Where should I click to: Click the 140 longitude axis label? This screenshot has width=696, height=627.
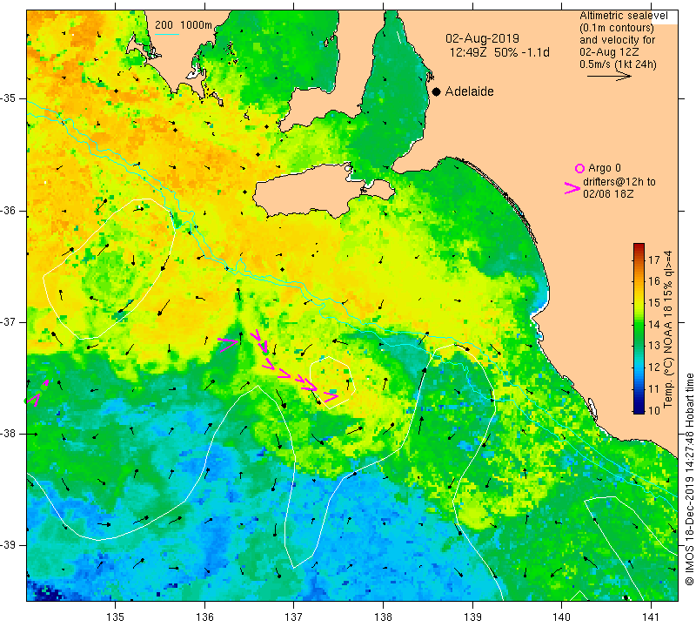click(x=562, y=617)
